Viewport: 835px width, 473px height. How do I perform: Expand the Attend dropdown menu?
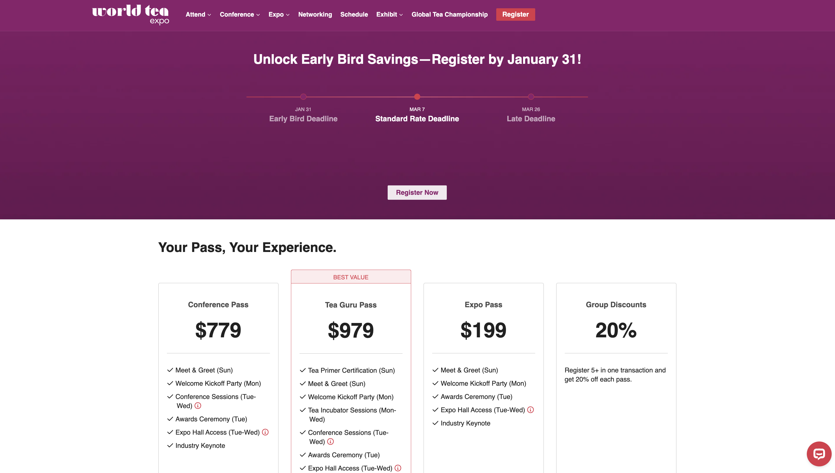coord(198,14)
